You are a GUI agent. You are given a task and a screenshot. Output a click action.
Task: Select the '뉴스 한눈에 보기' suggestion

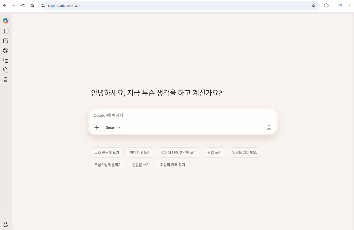coord(107,152)
